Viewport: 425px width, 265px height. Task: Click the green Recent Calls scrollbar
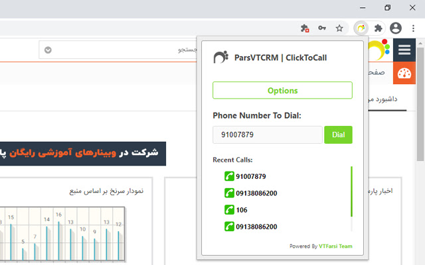click(x=351, y=191)
